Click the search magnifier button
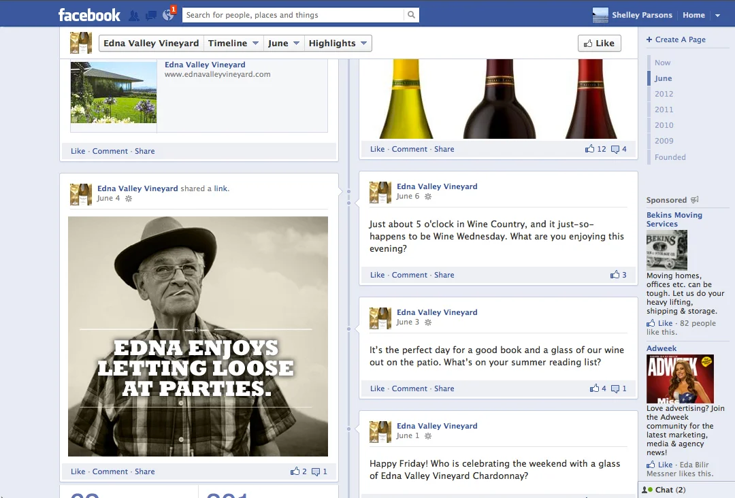Viewport: 735px width, 498px height. tap(411, 15)
